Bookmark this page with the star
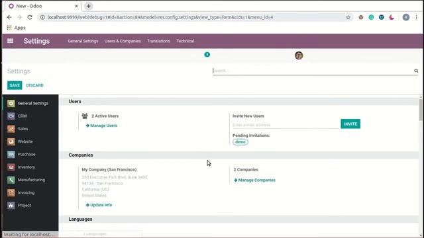Screen dimensions: 424x238 point(348,17)
